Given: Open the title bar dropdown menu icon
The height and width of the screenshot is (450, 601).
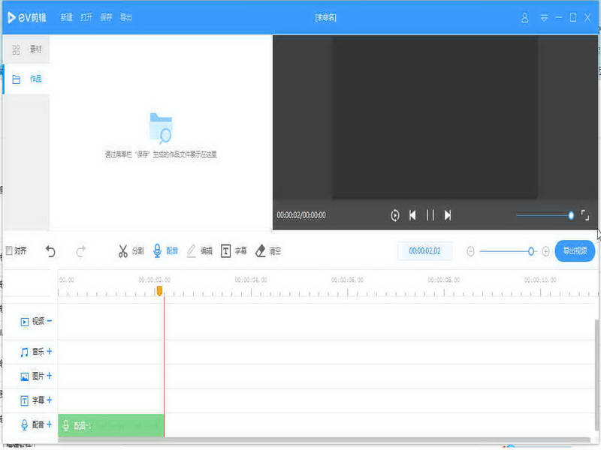Looking at the screenshot, I should [544, 17].
